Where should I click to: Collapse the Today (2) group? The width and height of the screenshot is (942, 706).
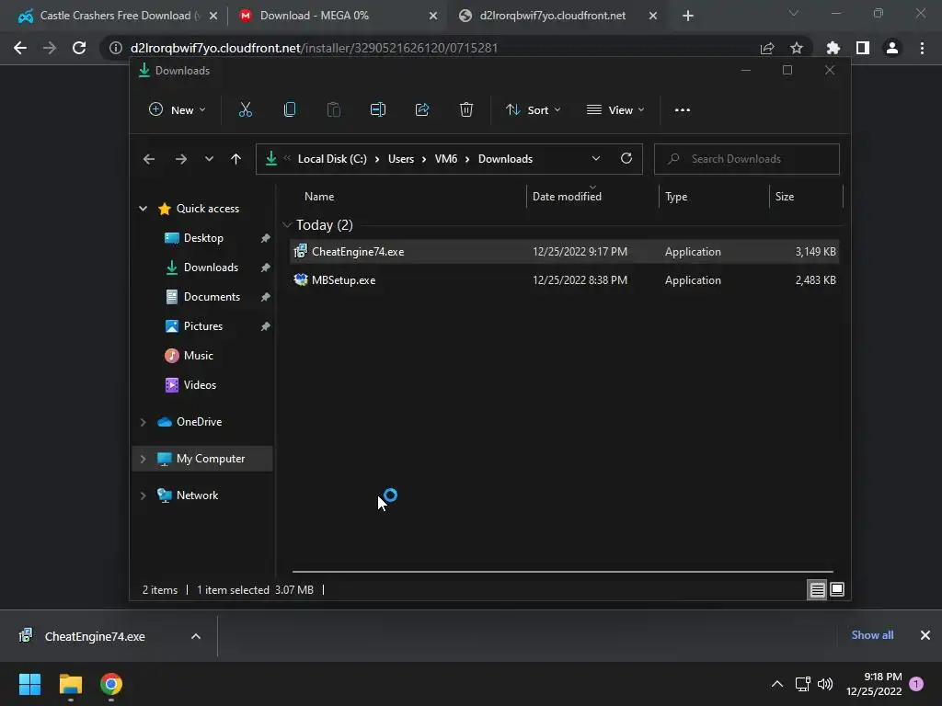(287, 224)
